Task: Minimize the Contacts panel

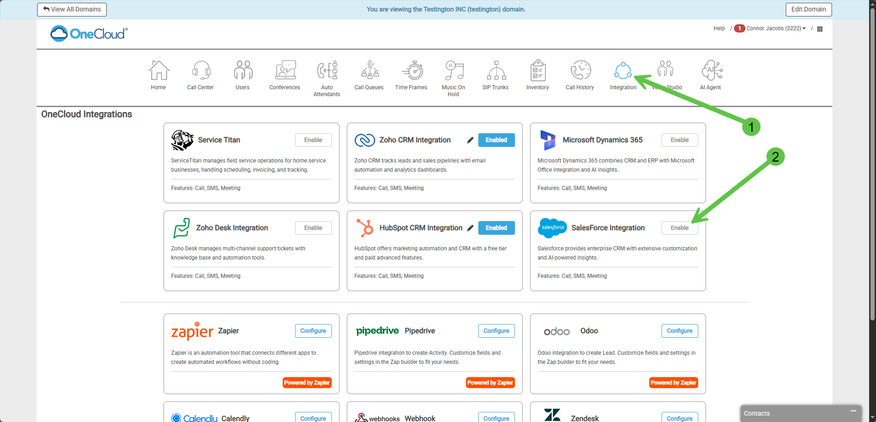Action: (x=853, y=411)
